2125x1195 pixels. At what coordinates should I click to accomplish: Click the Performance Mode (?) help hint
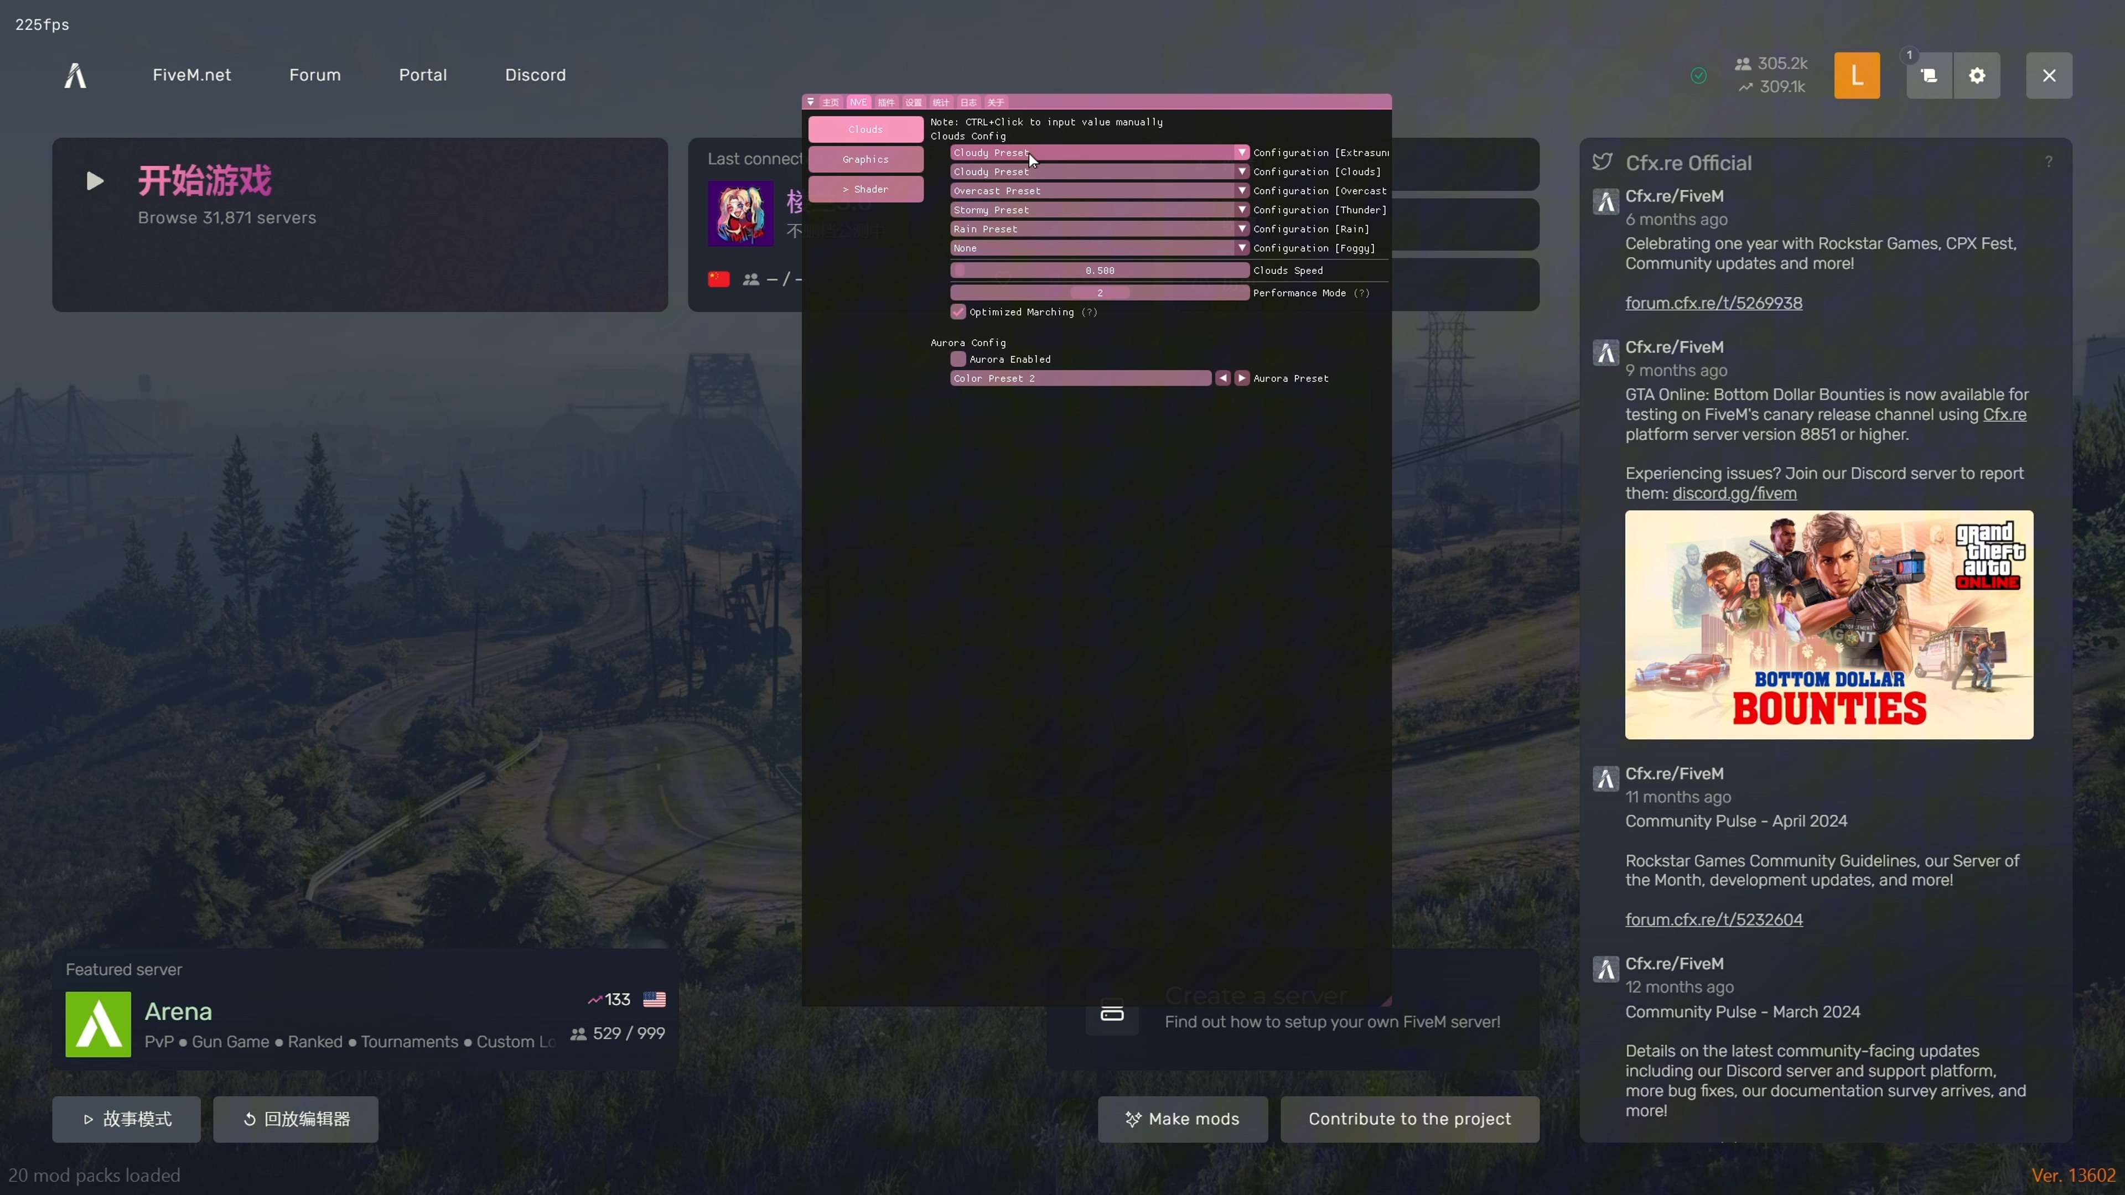tap(1362, 293)
